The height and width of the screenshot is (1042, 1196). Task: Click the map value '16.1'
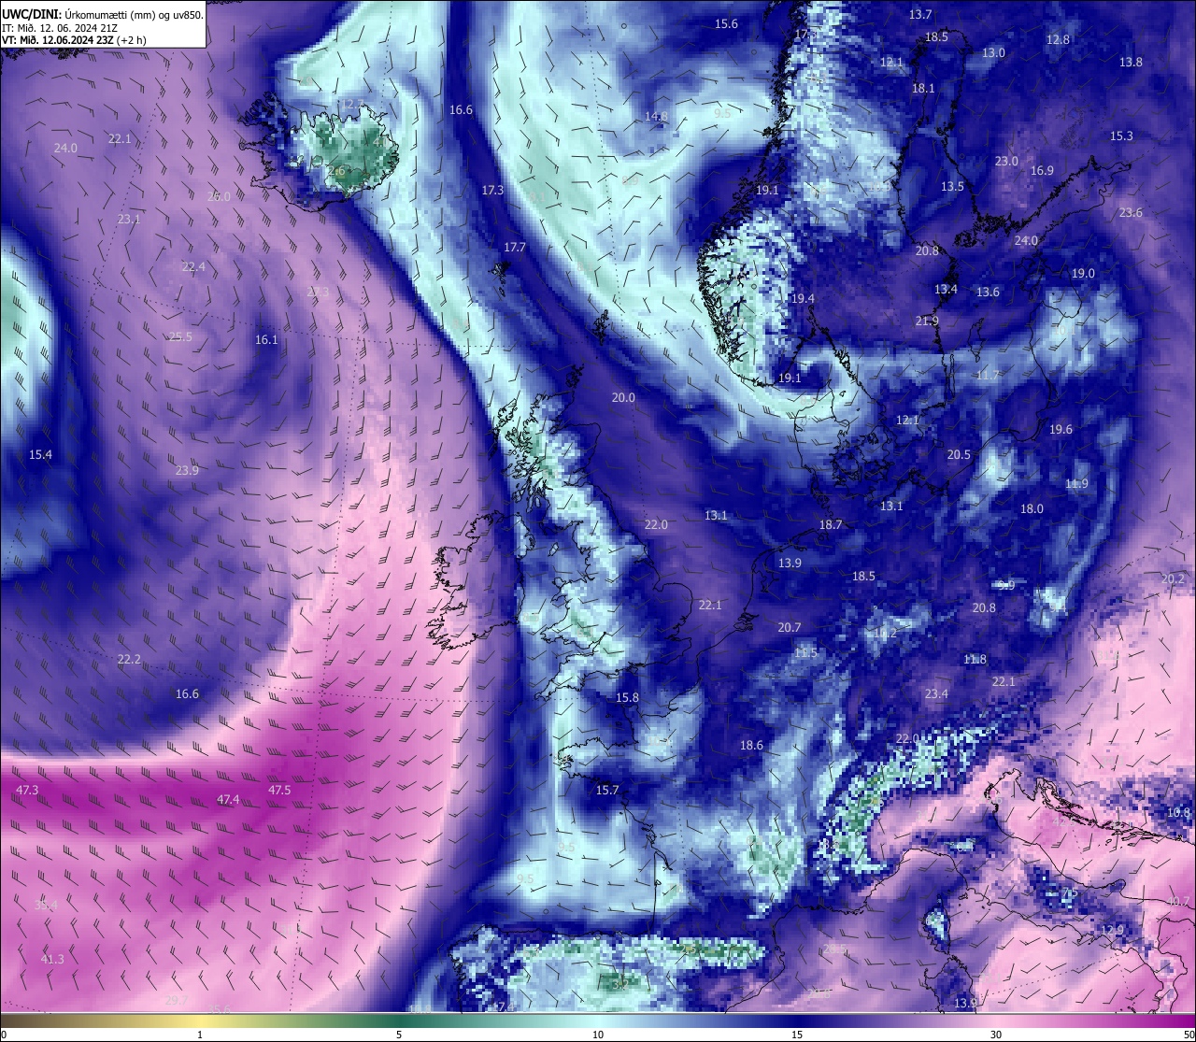(266, 340)
